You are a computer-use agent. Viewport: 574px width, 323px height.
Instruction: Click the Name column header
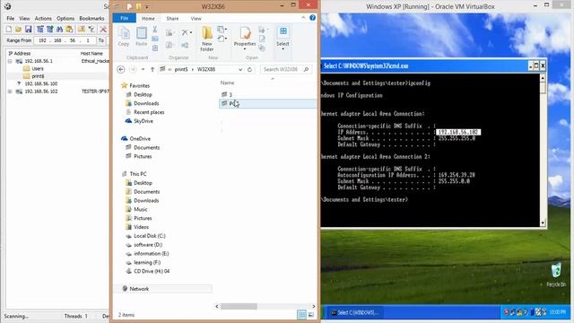click(227, 83)
